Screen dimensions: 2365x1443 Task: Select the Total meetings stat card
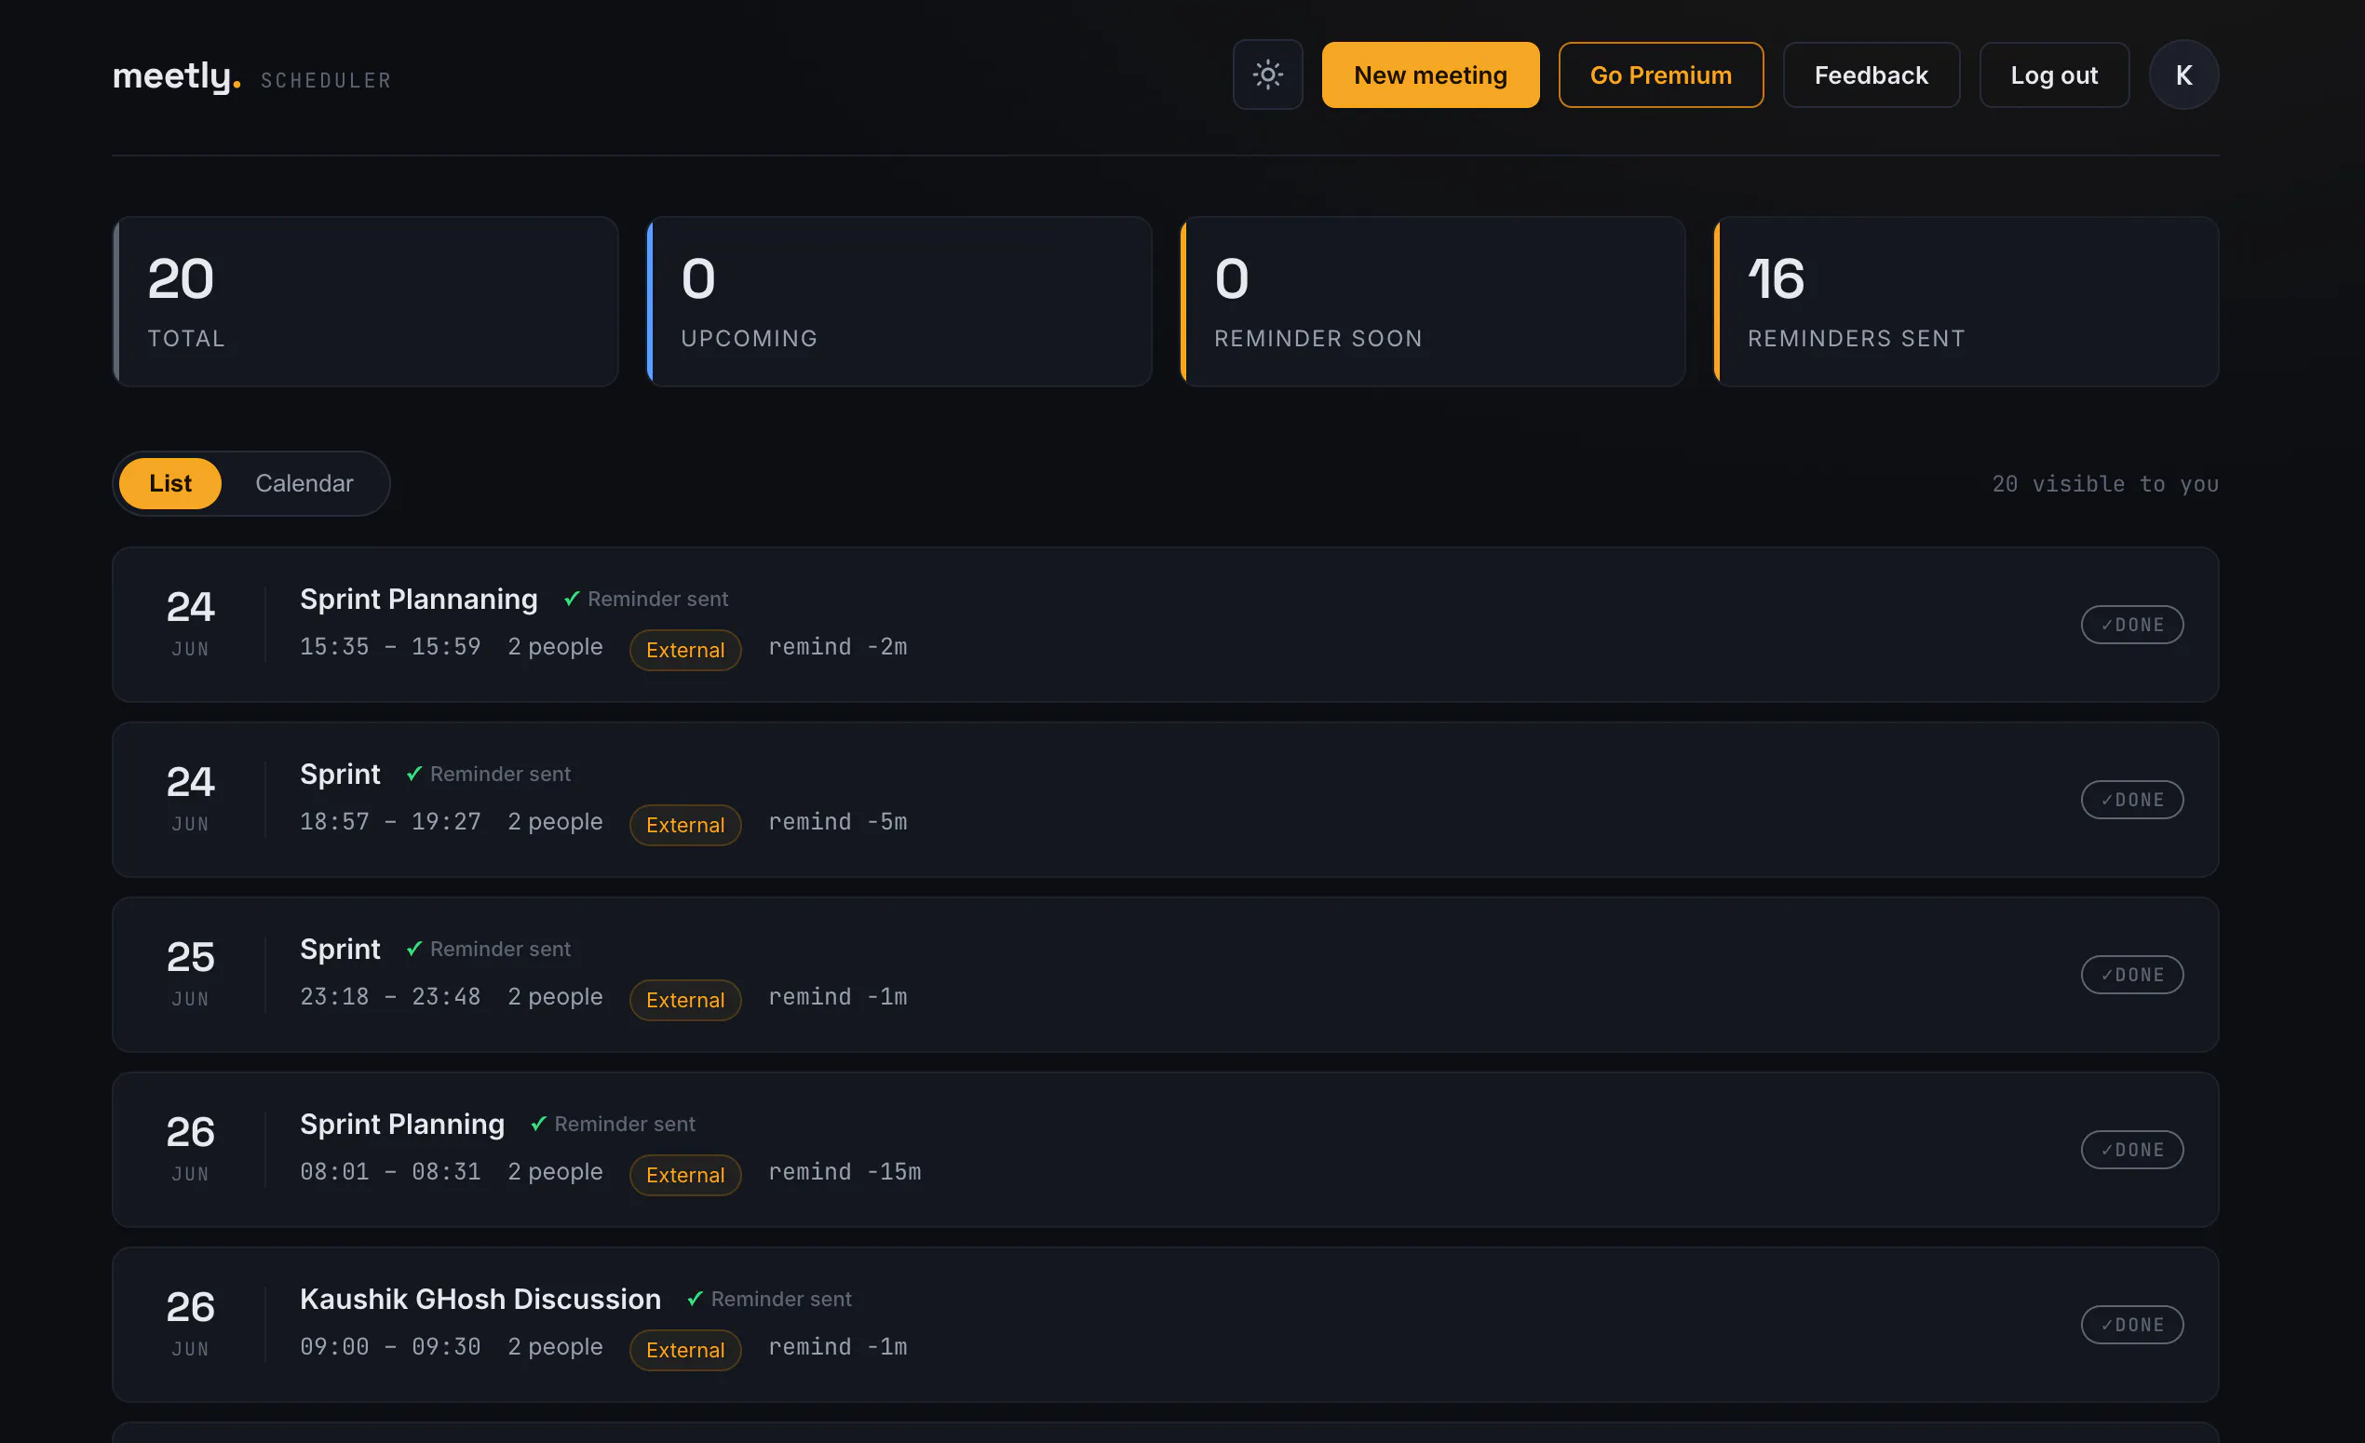[x=365, y=302]
